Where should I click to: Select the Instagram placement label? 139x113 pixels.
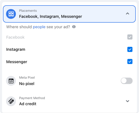16,49
